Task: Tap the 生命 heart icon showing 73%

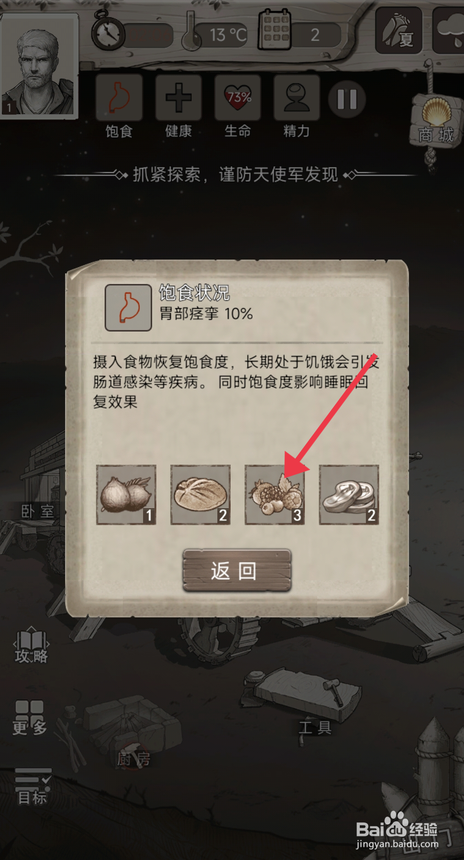Action: pos(238,98)
